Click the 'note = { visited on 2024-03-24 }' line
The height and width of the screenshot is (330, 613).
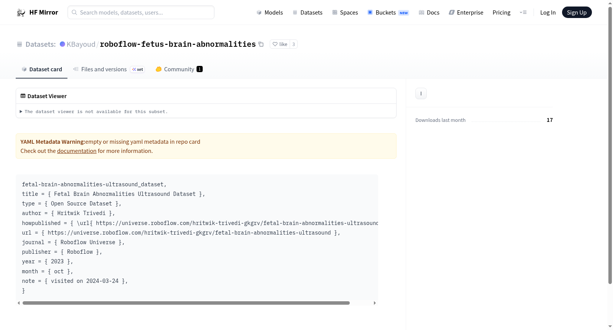pos(75,281)
